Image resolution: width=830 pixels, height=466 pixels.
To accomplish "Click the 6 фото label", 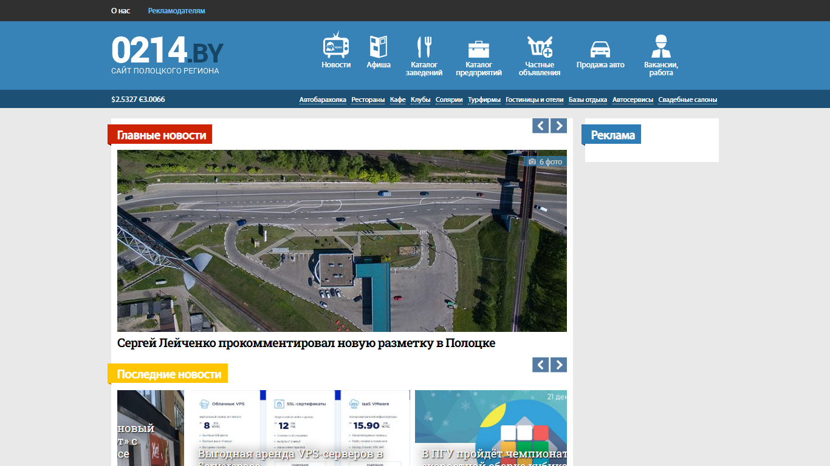I will pyautogui.click(x=551, y=162).
